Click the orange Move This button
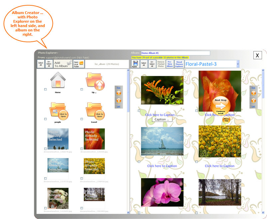 (x=226, y=120)
